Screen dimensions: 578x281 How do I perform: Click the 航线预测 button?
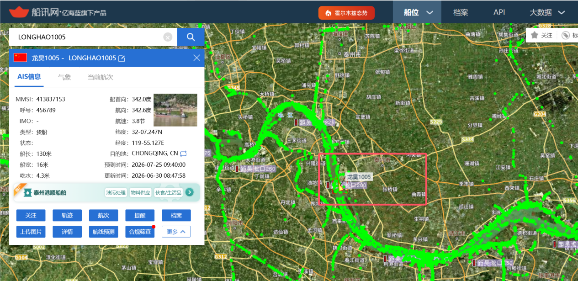pos(103,232)
